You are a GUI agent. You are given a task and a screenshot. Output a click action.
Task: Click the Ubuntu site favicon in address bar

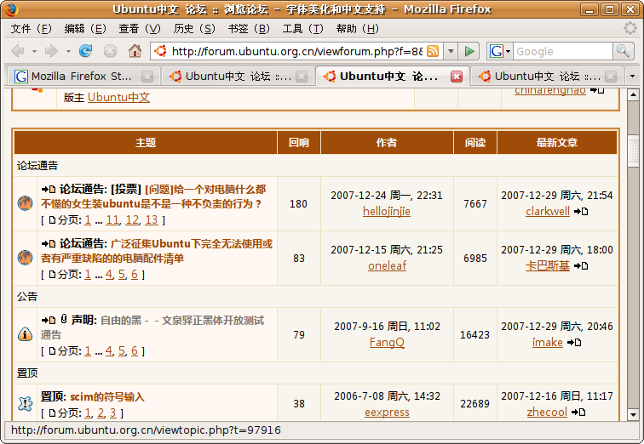point(160,51)
